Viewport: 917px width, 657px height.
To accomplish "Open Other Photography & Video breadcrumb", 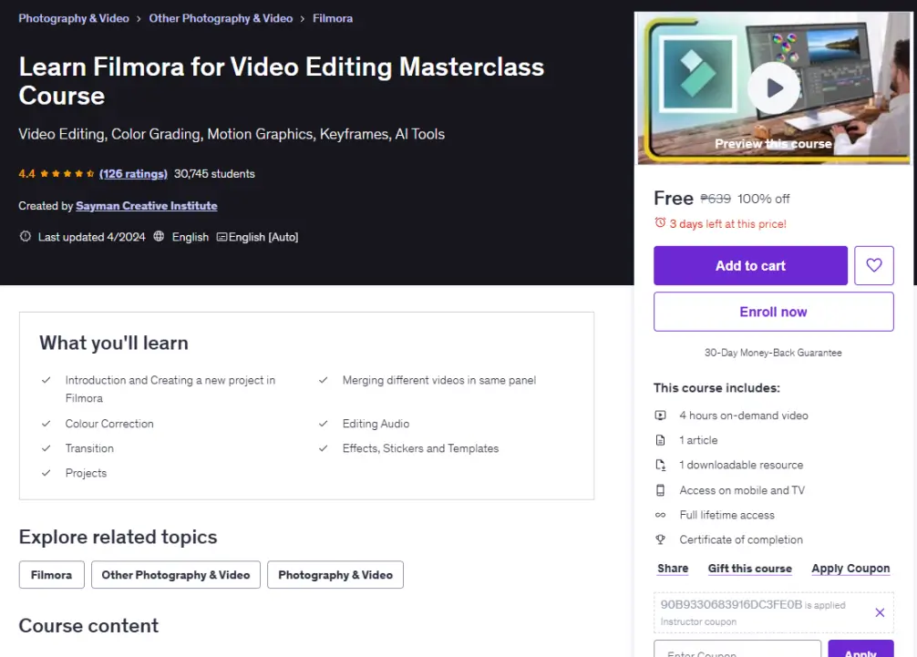I will 221,18.
